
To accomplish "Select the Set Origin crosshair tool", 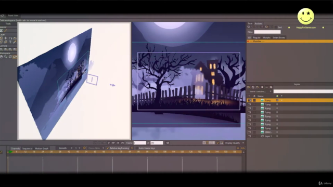I will click(x=6, y=38).
